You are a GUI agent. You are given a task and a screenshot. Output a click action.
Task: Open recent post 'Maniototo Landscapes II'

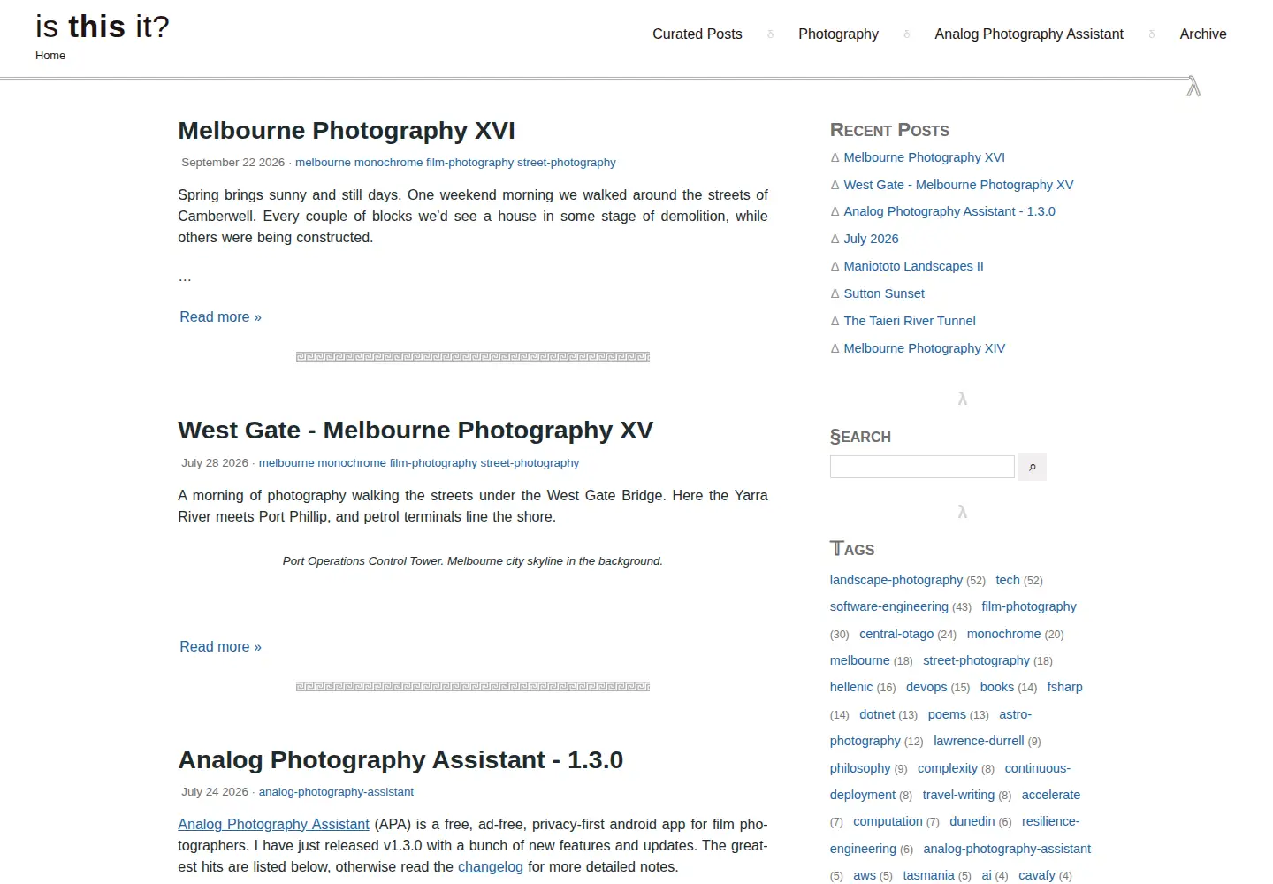[913, 266]
